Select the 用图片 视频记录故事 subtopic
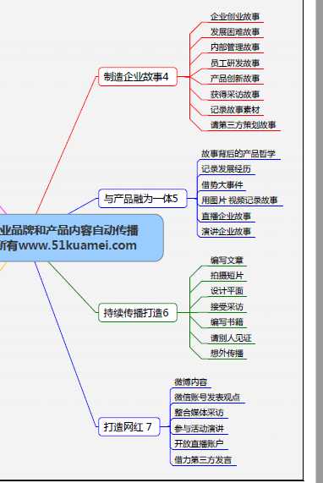Image resolution: width=323 pixels, height=483 pixels. [239, 200]
